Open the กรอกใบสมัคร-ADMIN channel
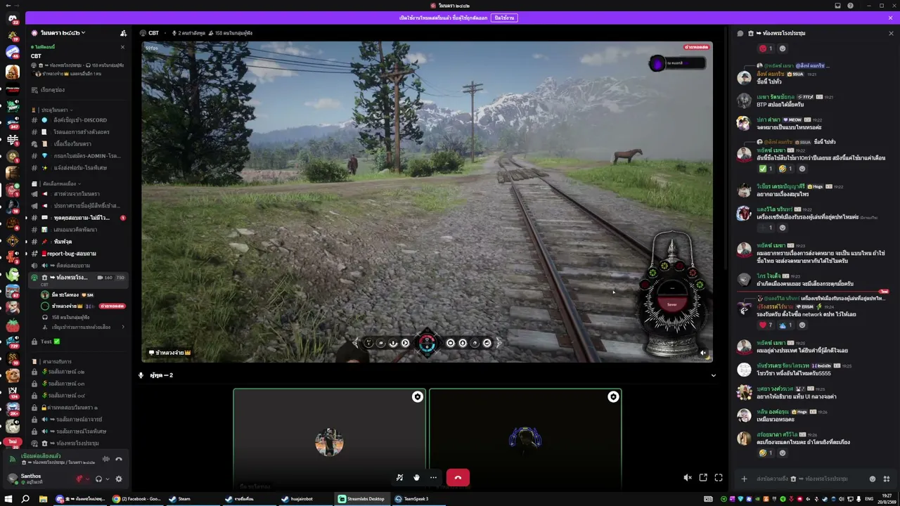 (77, 156)
